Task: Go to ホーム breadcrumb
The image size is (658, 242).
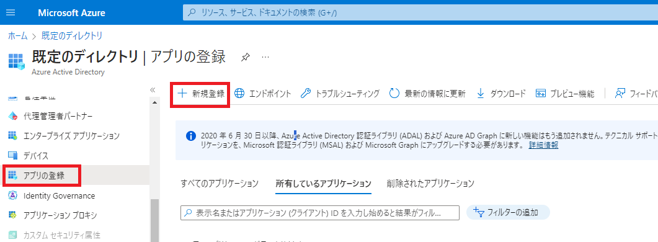Action: [x=17, y=36]
